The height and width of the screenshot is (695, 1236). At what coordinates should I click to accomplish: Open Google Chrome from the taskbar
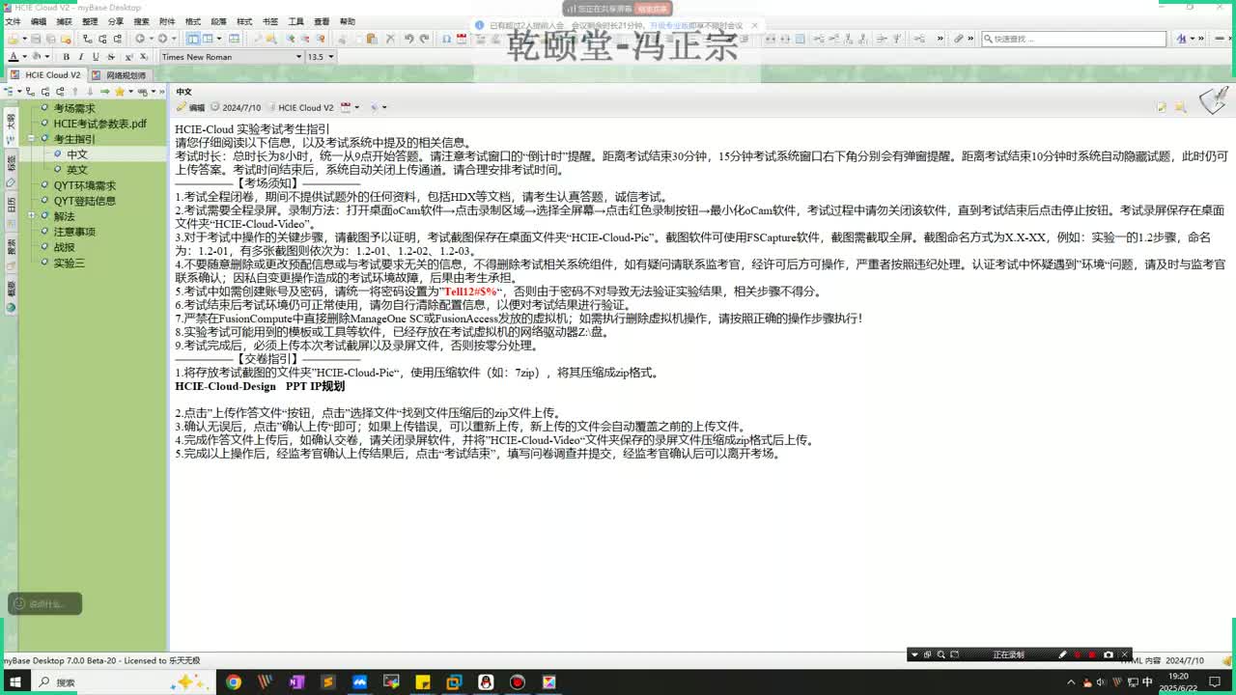coord(233,682)
